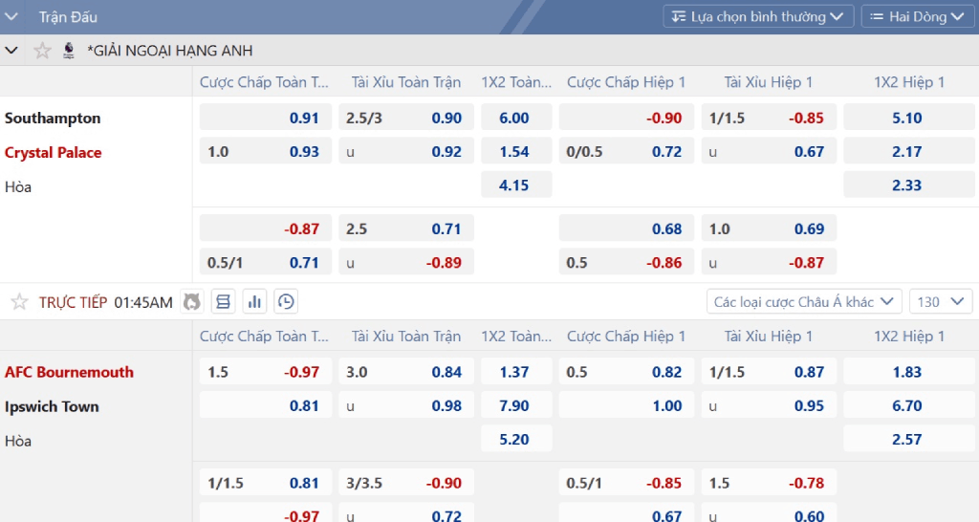
Task: Bet AFC Bournemouth first-half win at 1.83
Action: [908, 372]
